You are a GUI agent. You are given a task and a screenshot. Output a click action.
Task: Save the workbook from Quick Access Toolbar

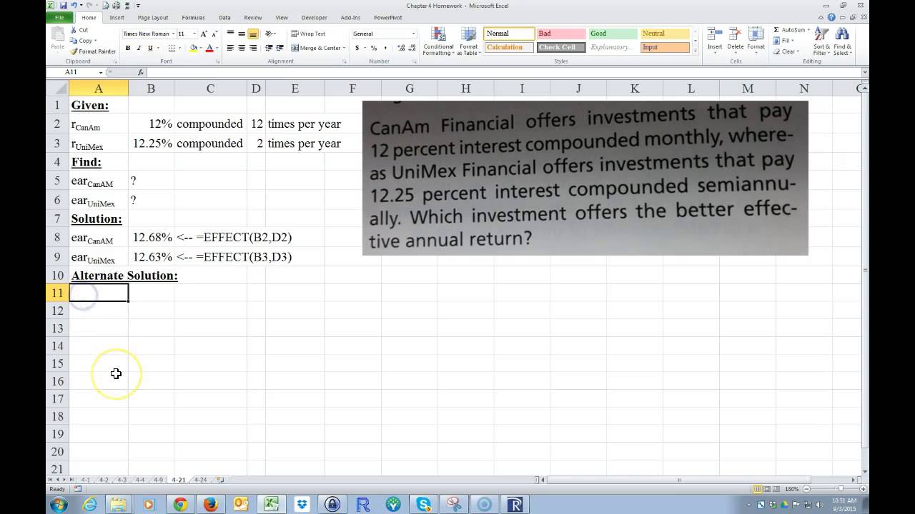pos(63,5)
